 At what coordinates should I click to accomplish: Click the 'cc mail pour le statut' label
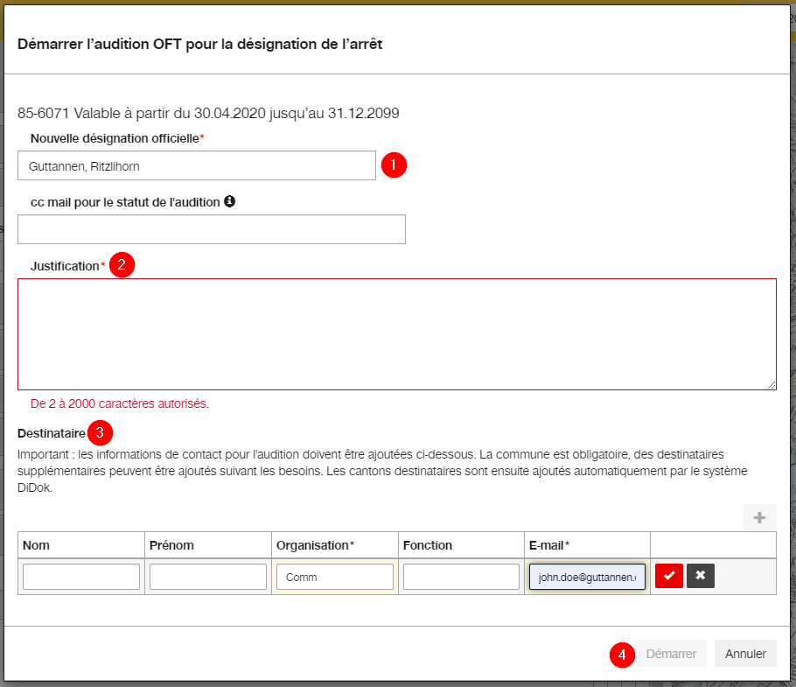125,202
